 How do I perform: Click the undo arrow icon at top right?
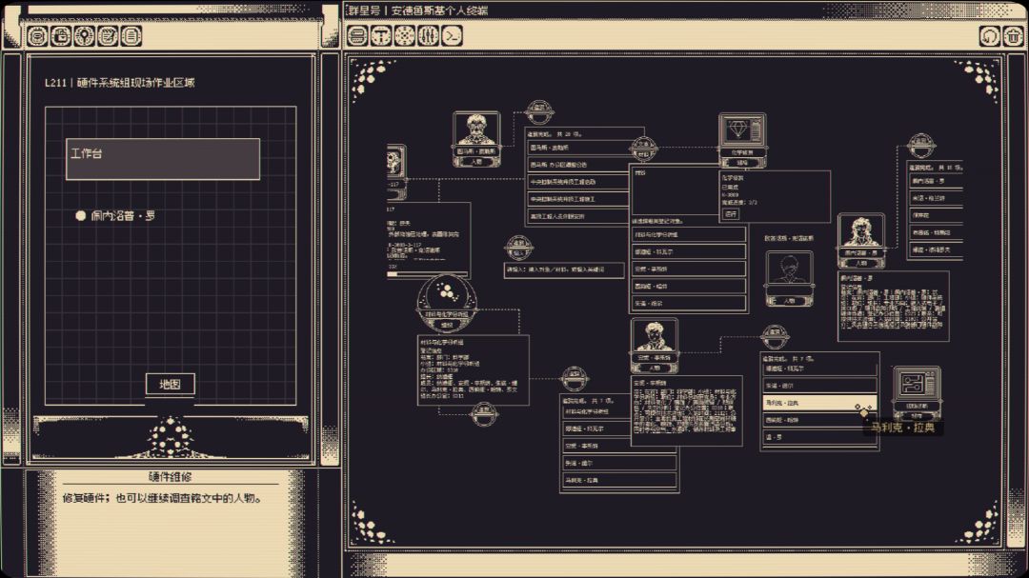pos(990,35)
